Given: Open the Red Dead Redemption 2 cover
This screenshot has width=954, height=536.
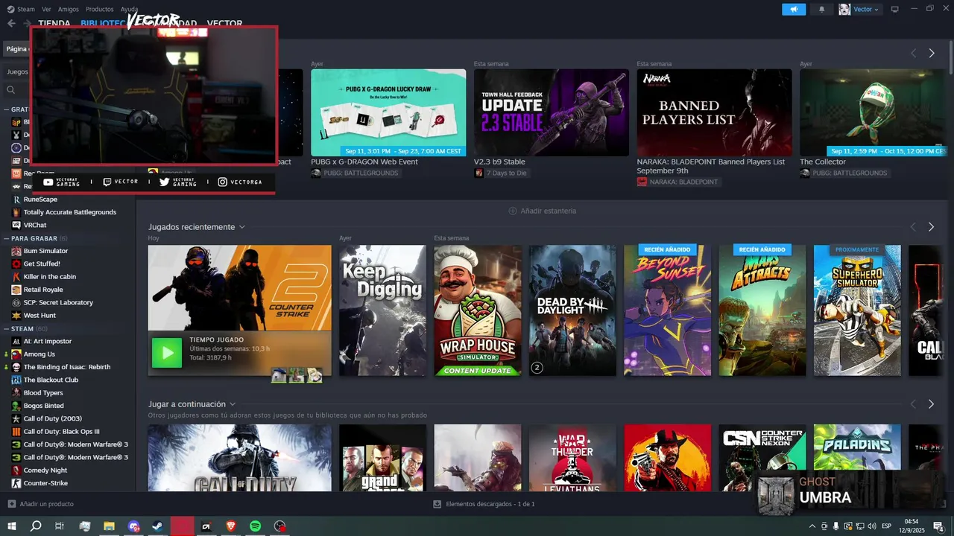Looking at the screenshot, I should [x=667, y=458].
